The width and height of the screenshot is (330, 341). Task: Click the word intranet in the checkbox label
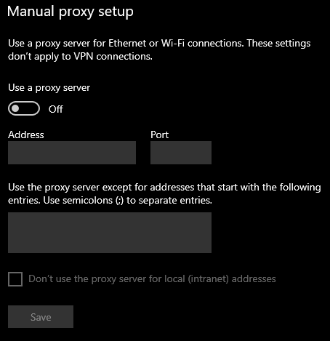click(208, 279)
